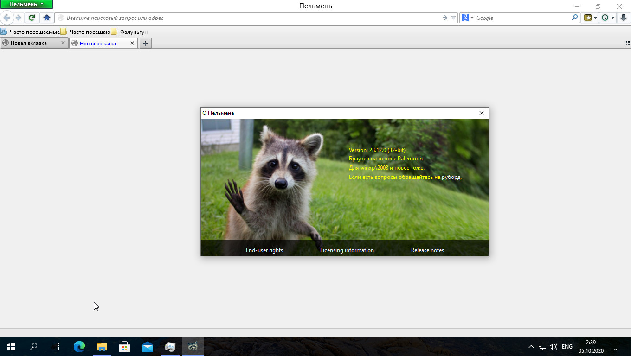Image resolution: width=631 pixels, height=356 pixels.
Task: Open the new tab plus button
Action: click(x=145, y=43)
